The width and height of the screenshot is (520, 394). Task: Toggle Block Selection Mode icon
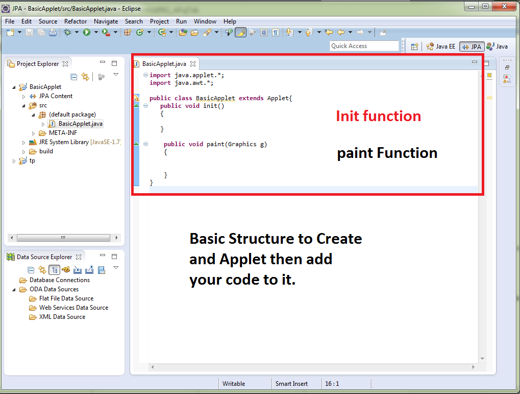point(264,32)
